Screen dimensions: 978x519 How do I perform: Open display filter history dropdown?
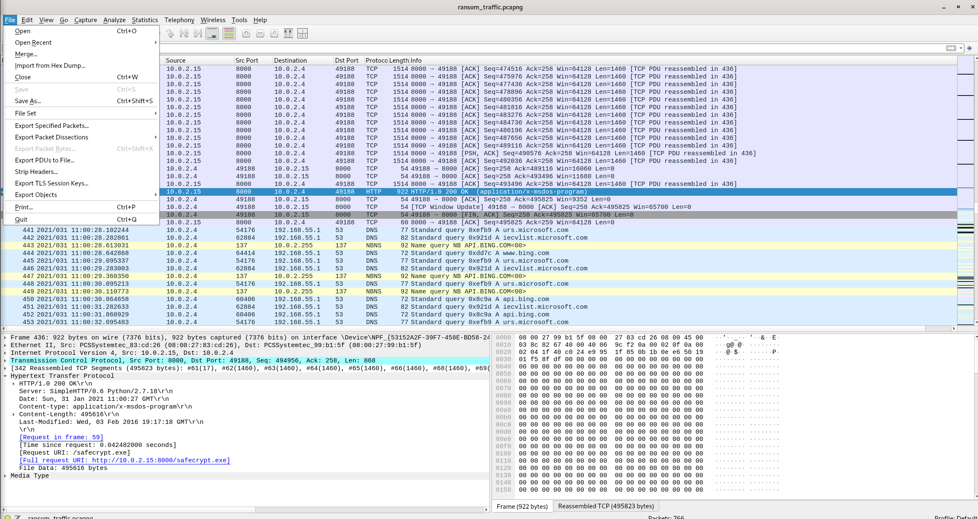coord(961,48)
